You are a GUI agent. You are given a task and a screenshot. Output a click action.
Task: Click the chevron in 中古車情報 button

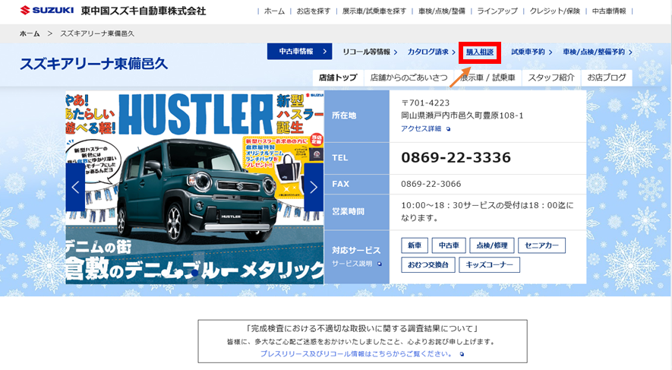click(x=325, y=52)
